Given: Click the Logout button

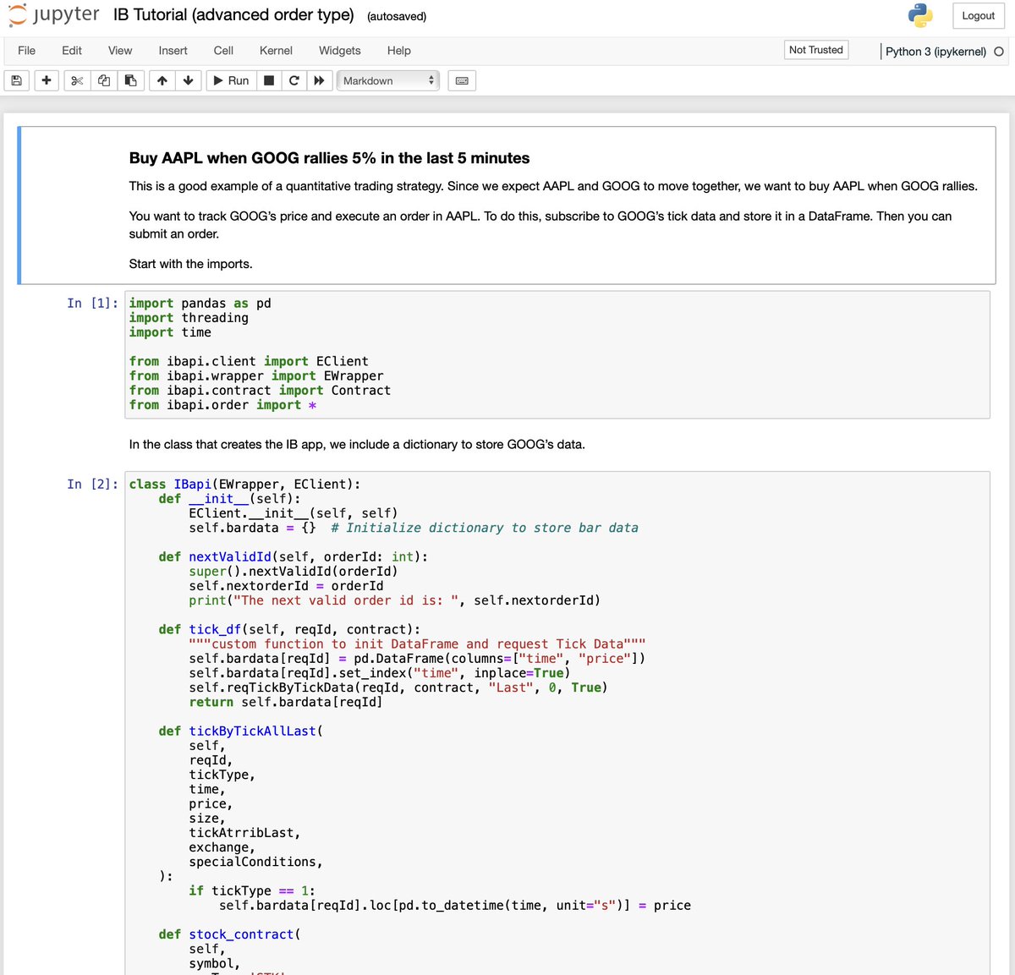Looking at the screenshot, I should point(978,15).
